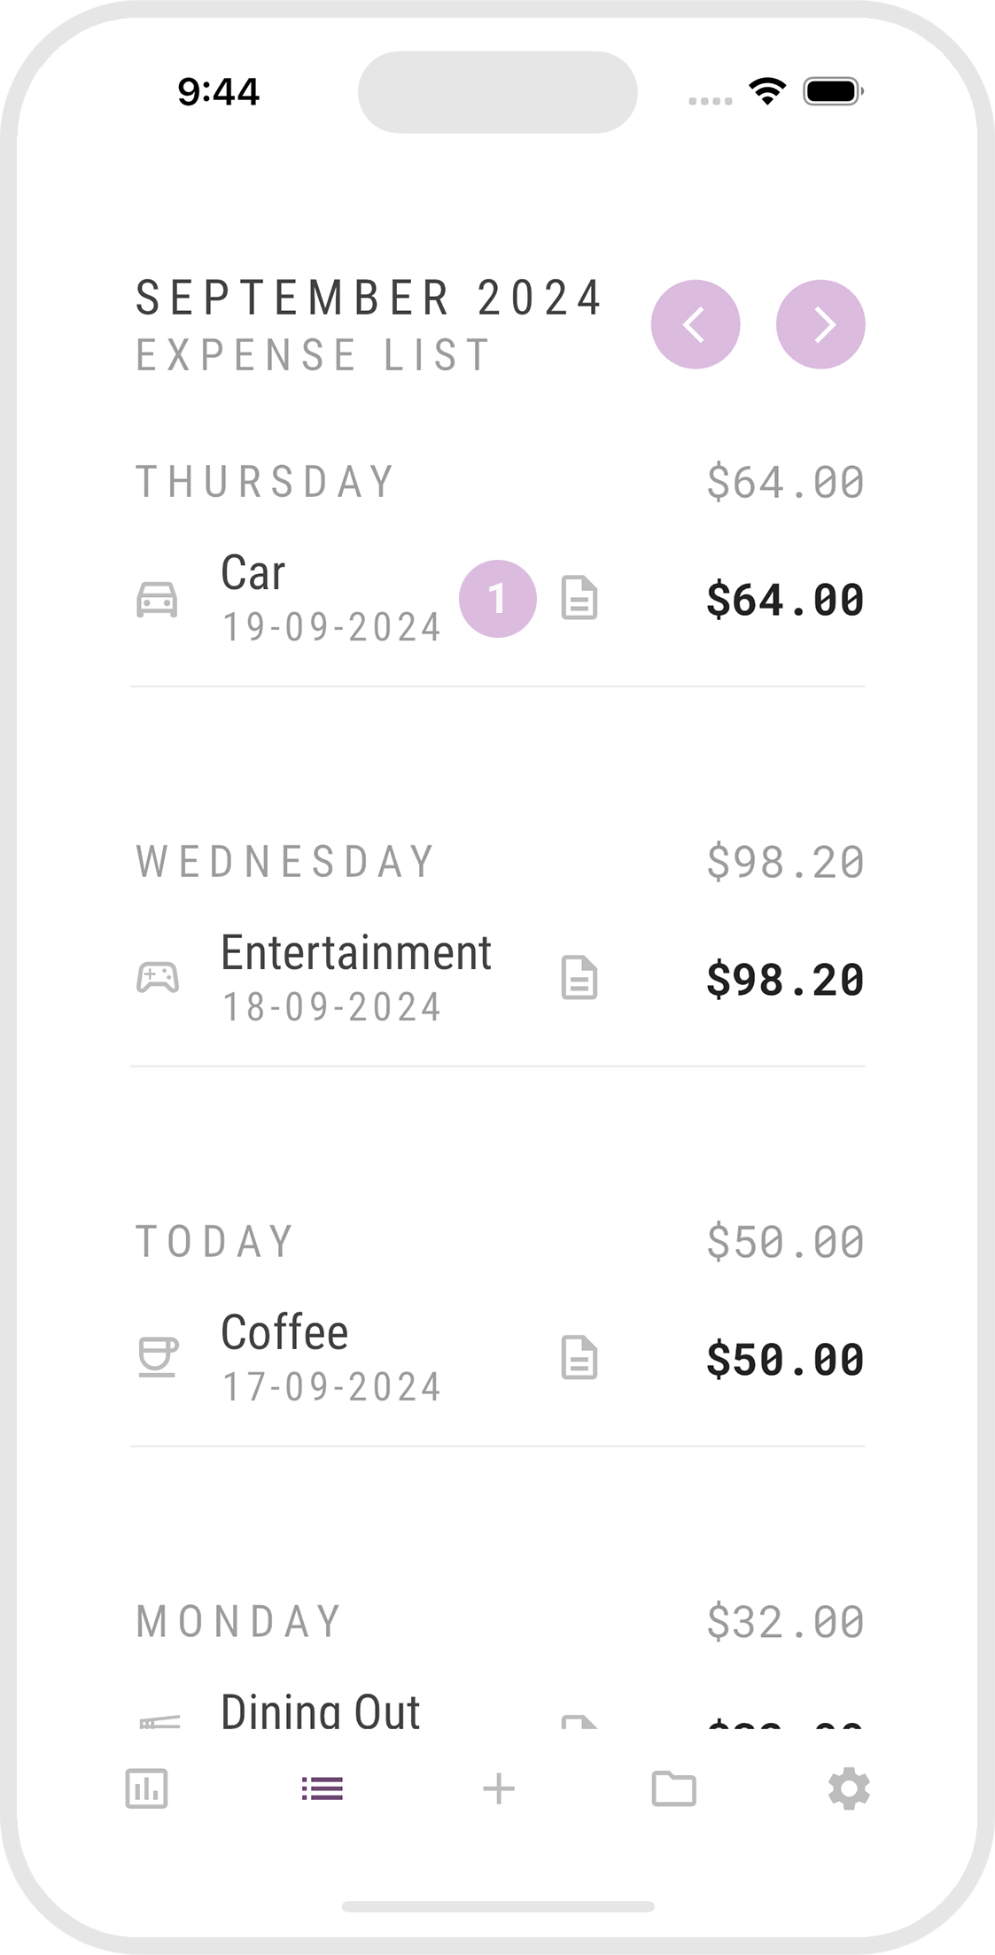Open the Coffee expense dated 17-09-2024

[x=285, y=1333]
